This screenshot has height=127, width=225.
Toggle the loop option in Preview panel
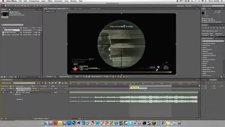tap(220, 28)
